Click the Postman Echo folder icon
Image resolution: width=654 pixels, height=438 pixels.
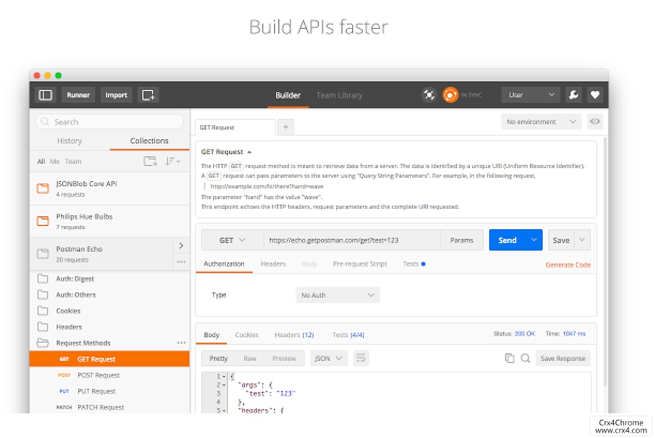(42, 254)
